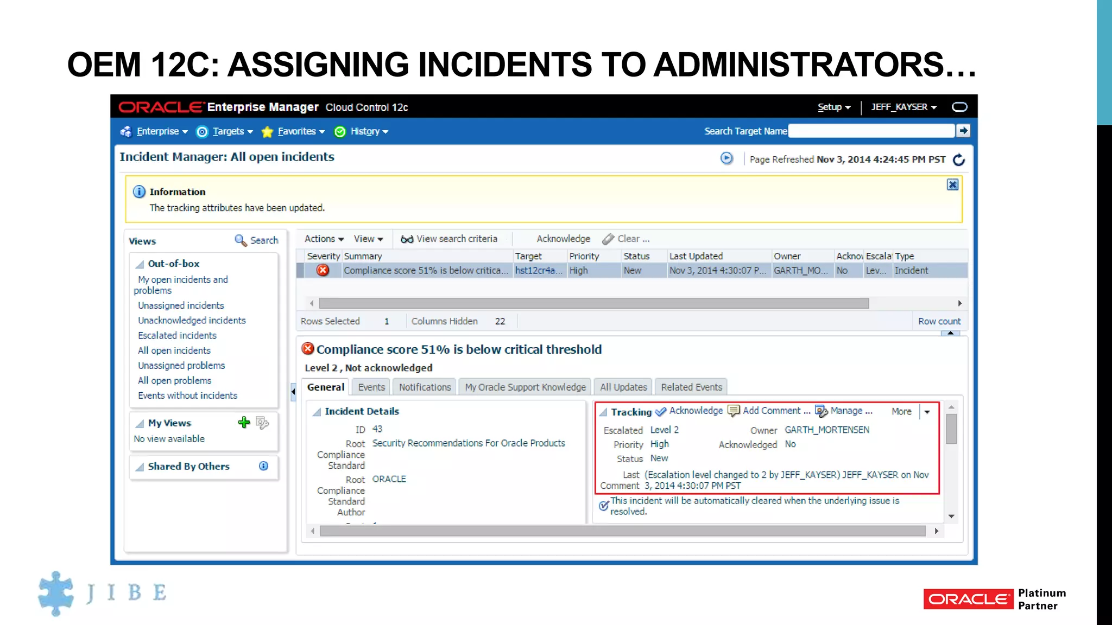Click the Information icon in message
The width and height of the screenshot is (1112, 625).
[x=139, y=192]
